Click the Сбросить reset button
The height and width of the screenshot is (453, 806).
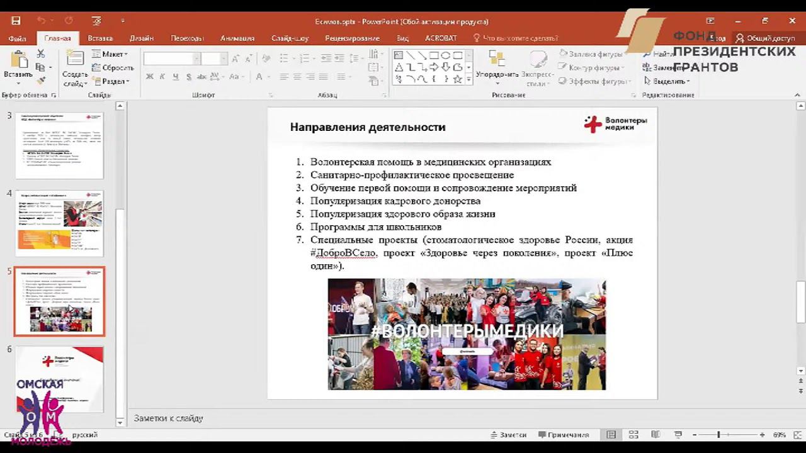113,67
